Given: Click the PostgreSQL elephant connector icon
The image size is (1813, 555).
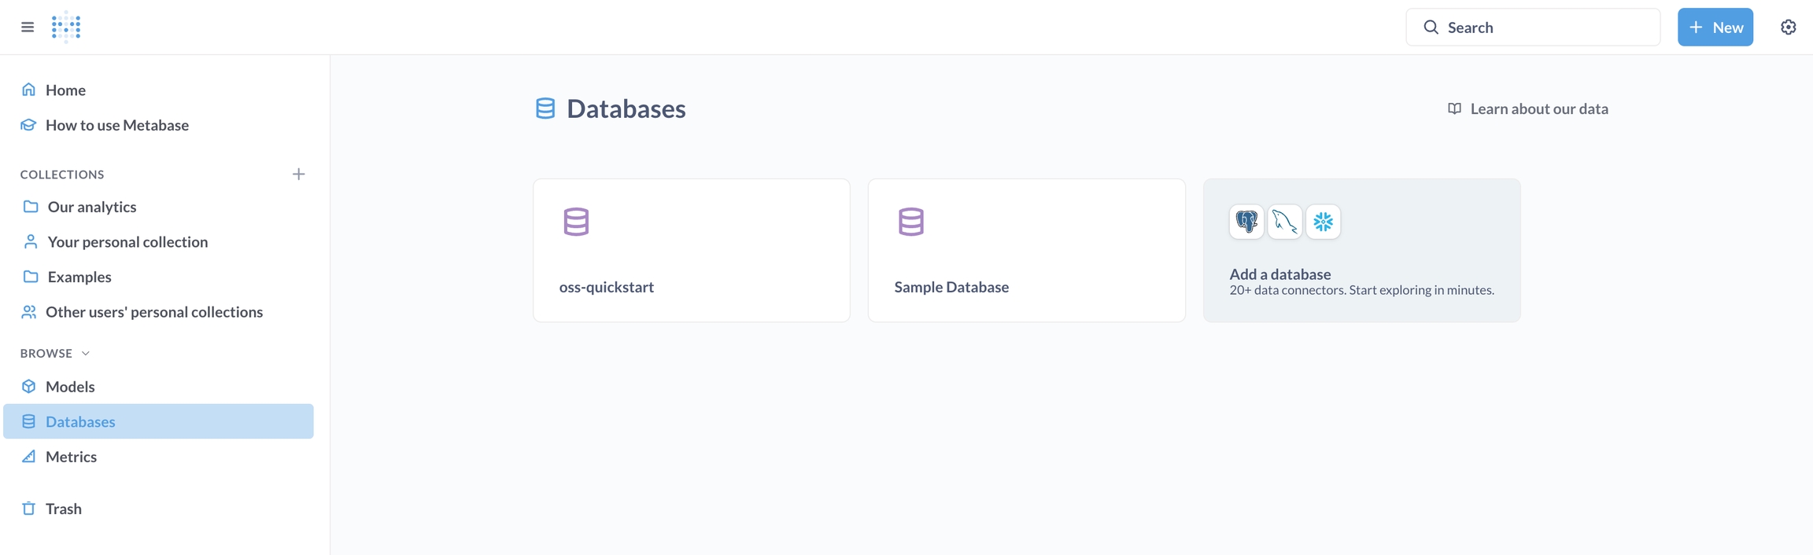Looking at the screenshot, I should 1246,222.
